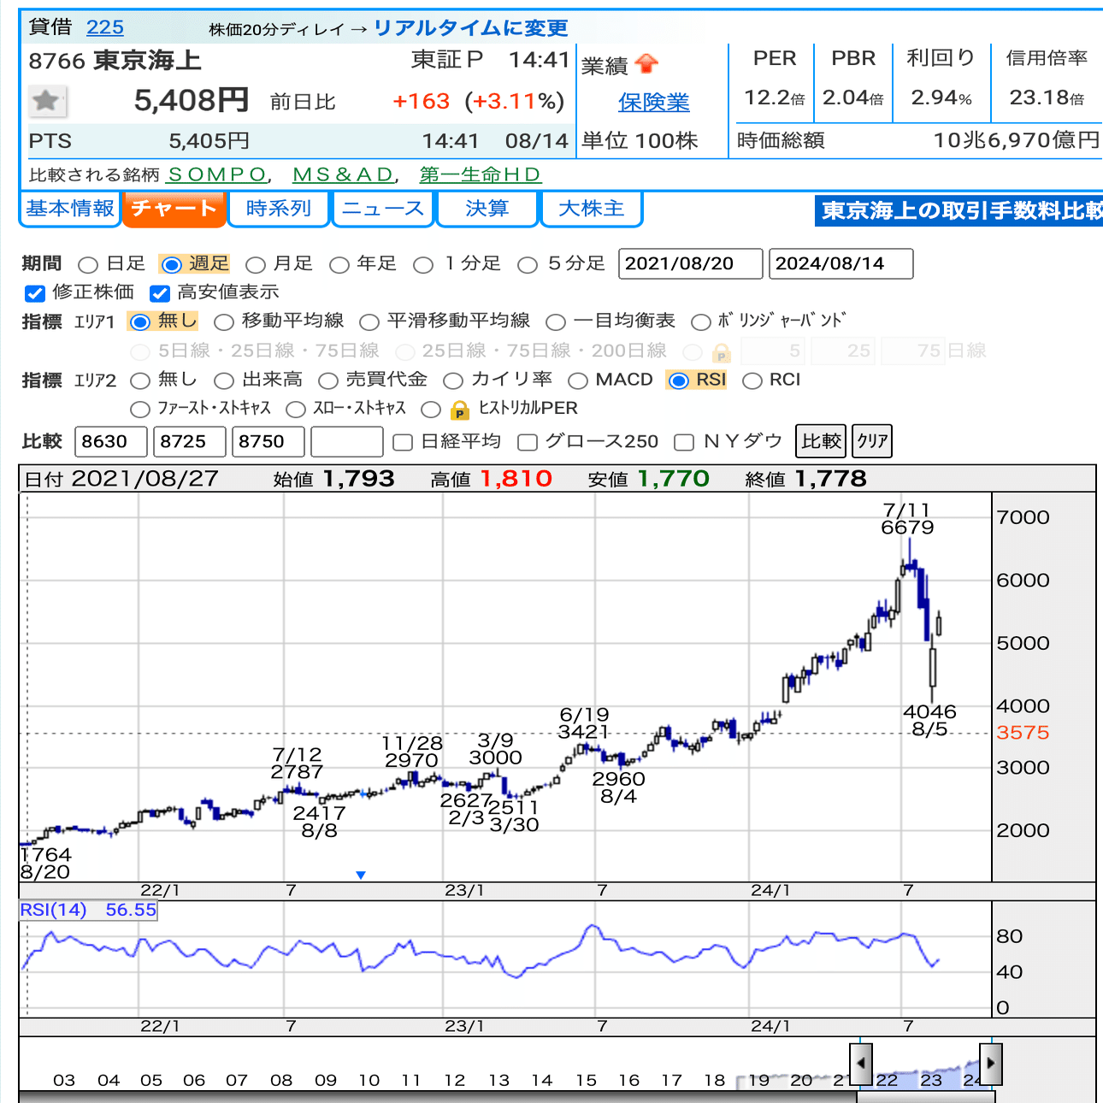Select ファースト・ストキャス radio
This screenshot has height=1103, width=1103.
click(140, 410)
